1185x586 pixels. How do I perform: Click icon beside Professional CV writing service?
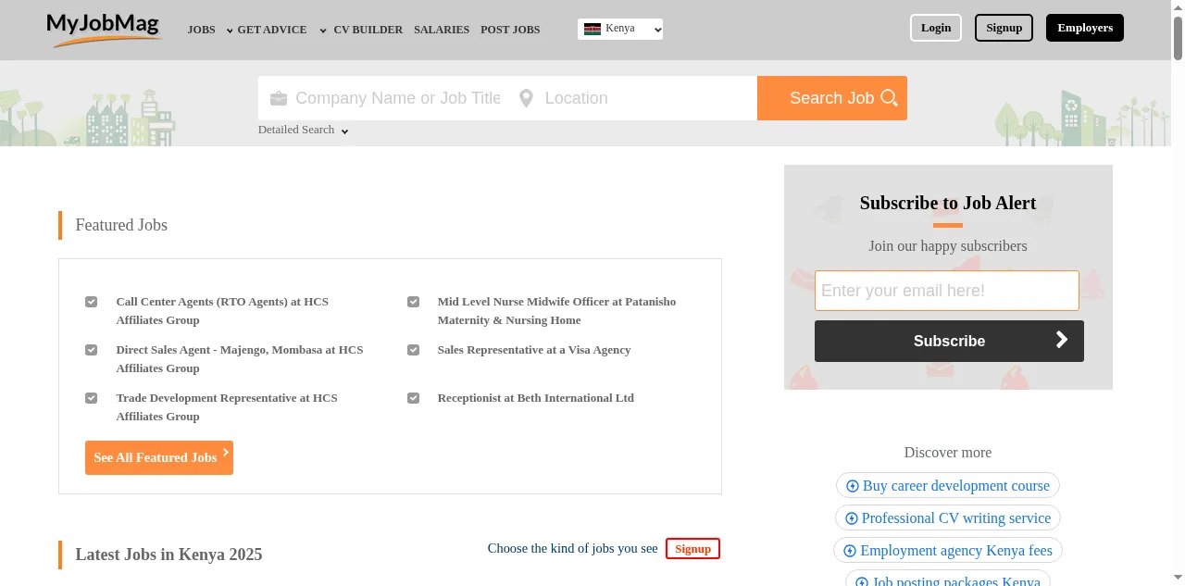click(852, 518)
